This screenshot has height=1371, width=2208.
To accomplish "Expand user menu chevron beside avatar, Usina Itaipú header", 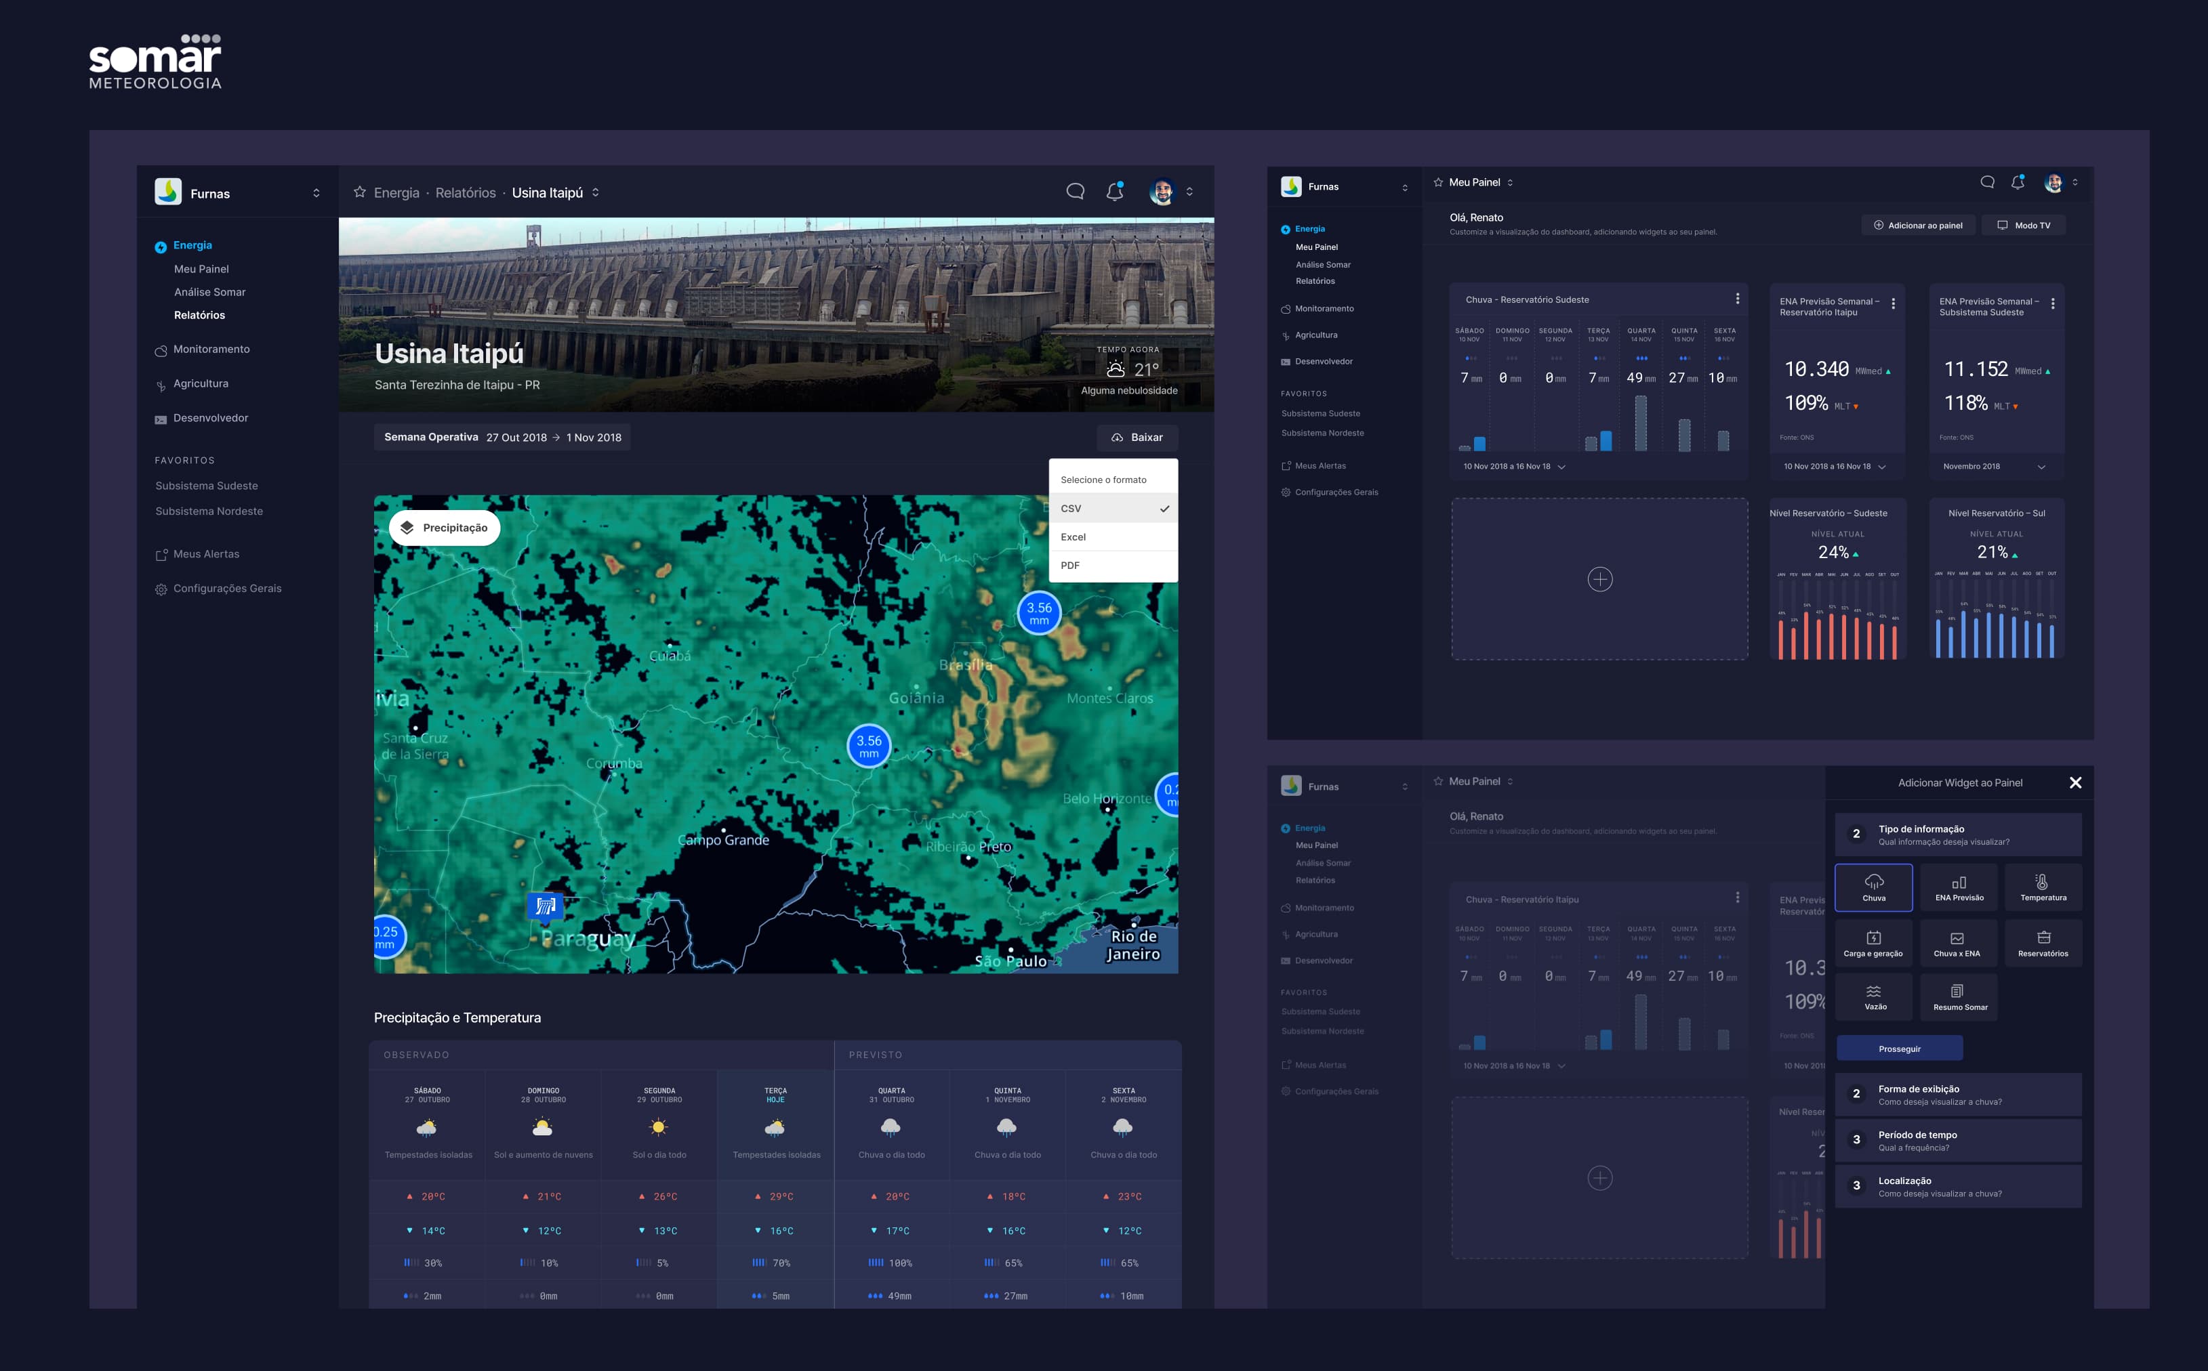I will click(x=1189, y=192).
